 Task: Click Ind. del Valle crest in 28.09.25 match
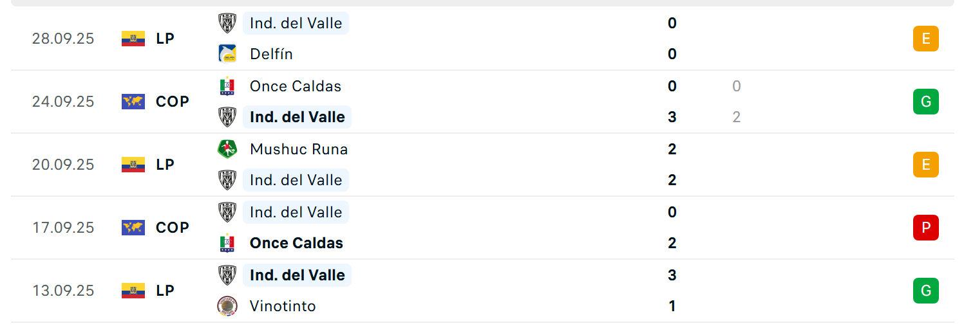[227, 23]
